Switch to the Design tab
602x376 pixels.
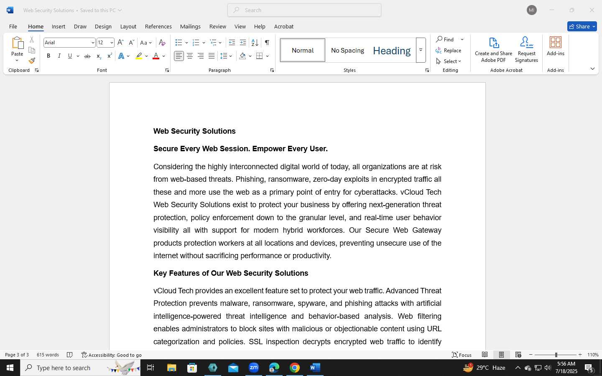103,26
